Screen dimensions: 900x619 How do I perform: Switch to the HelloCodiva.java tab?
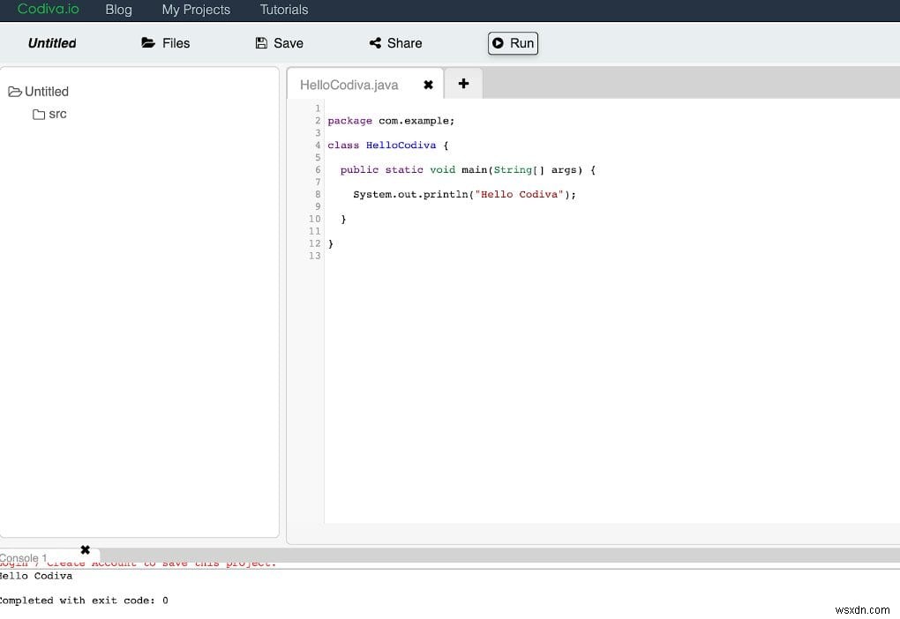[349, 85]
